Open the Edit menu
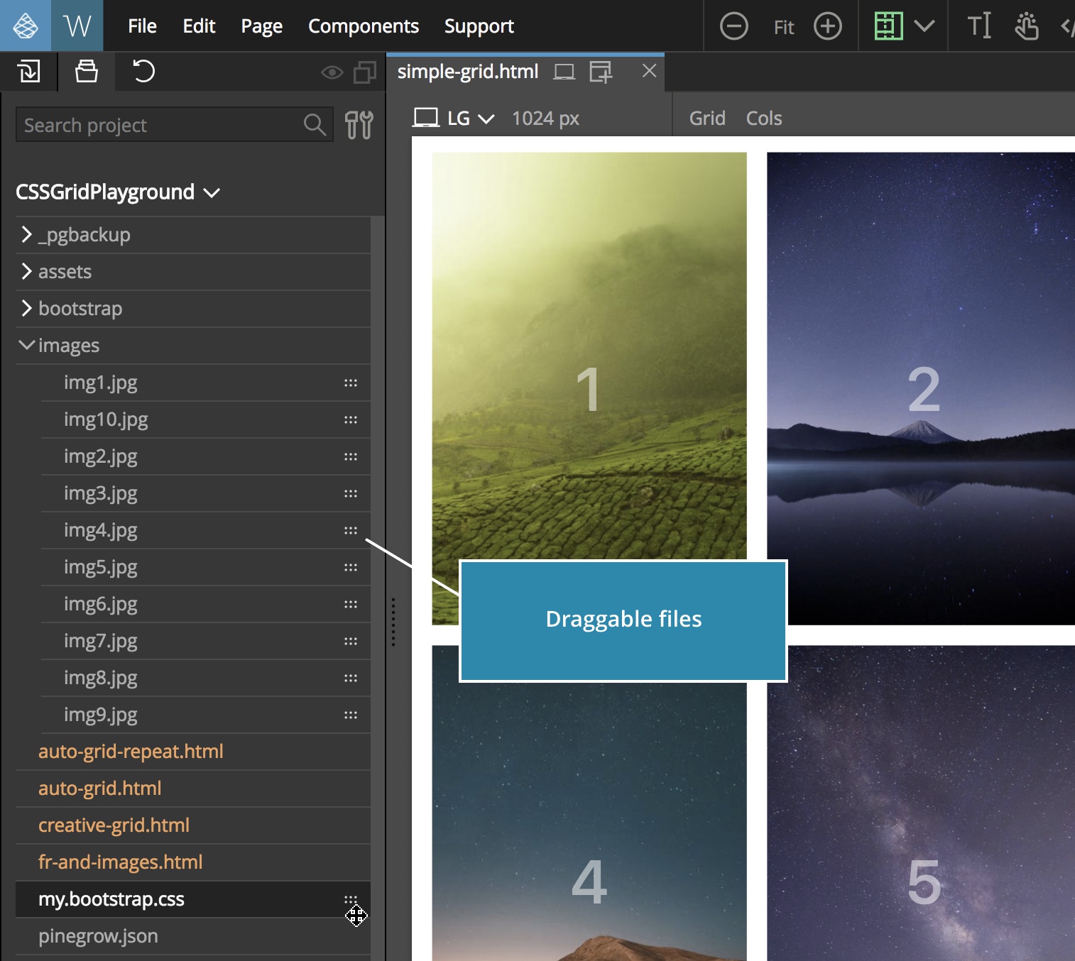 pos(199,26)
